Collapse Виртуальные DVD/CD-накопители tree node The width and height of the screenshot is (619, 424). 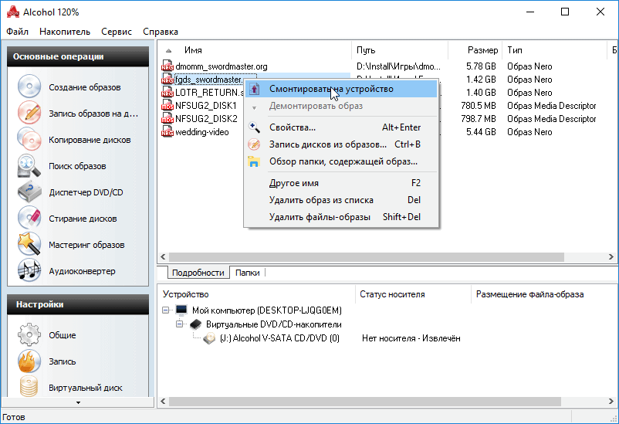[180, 324]
